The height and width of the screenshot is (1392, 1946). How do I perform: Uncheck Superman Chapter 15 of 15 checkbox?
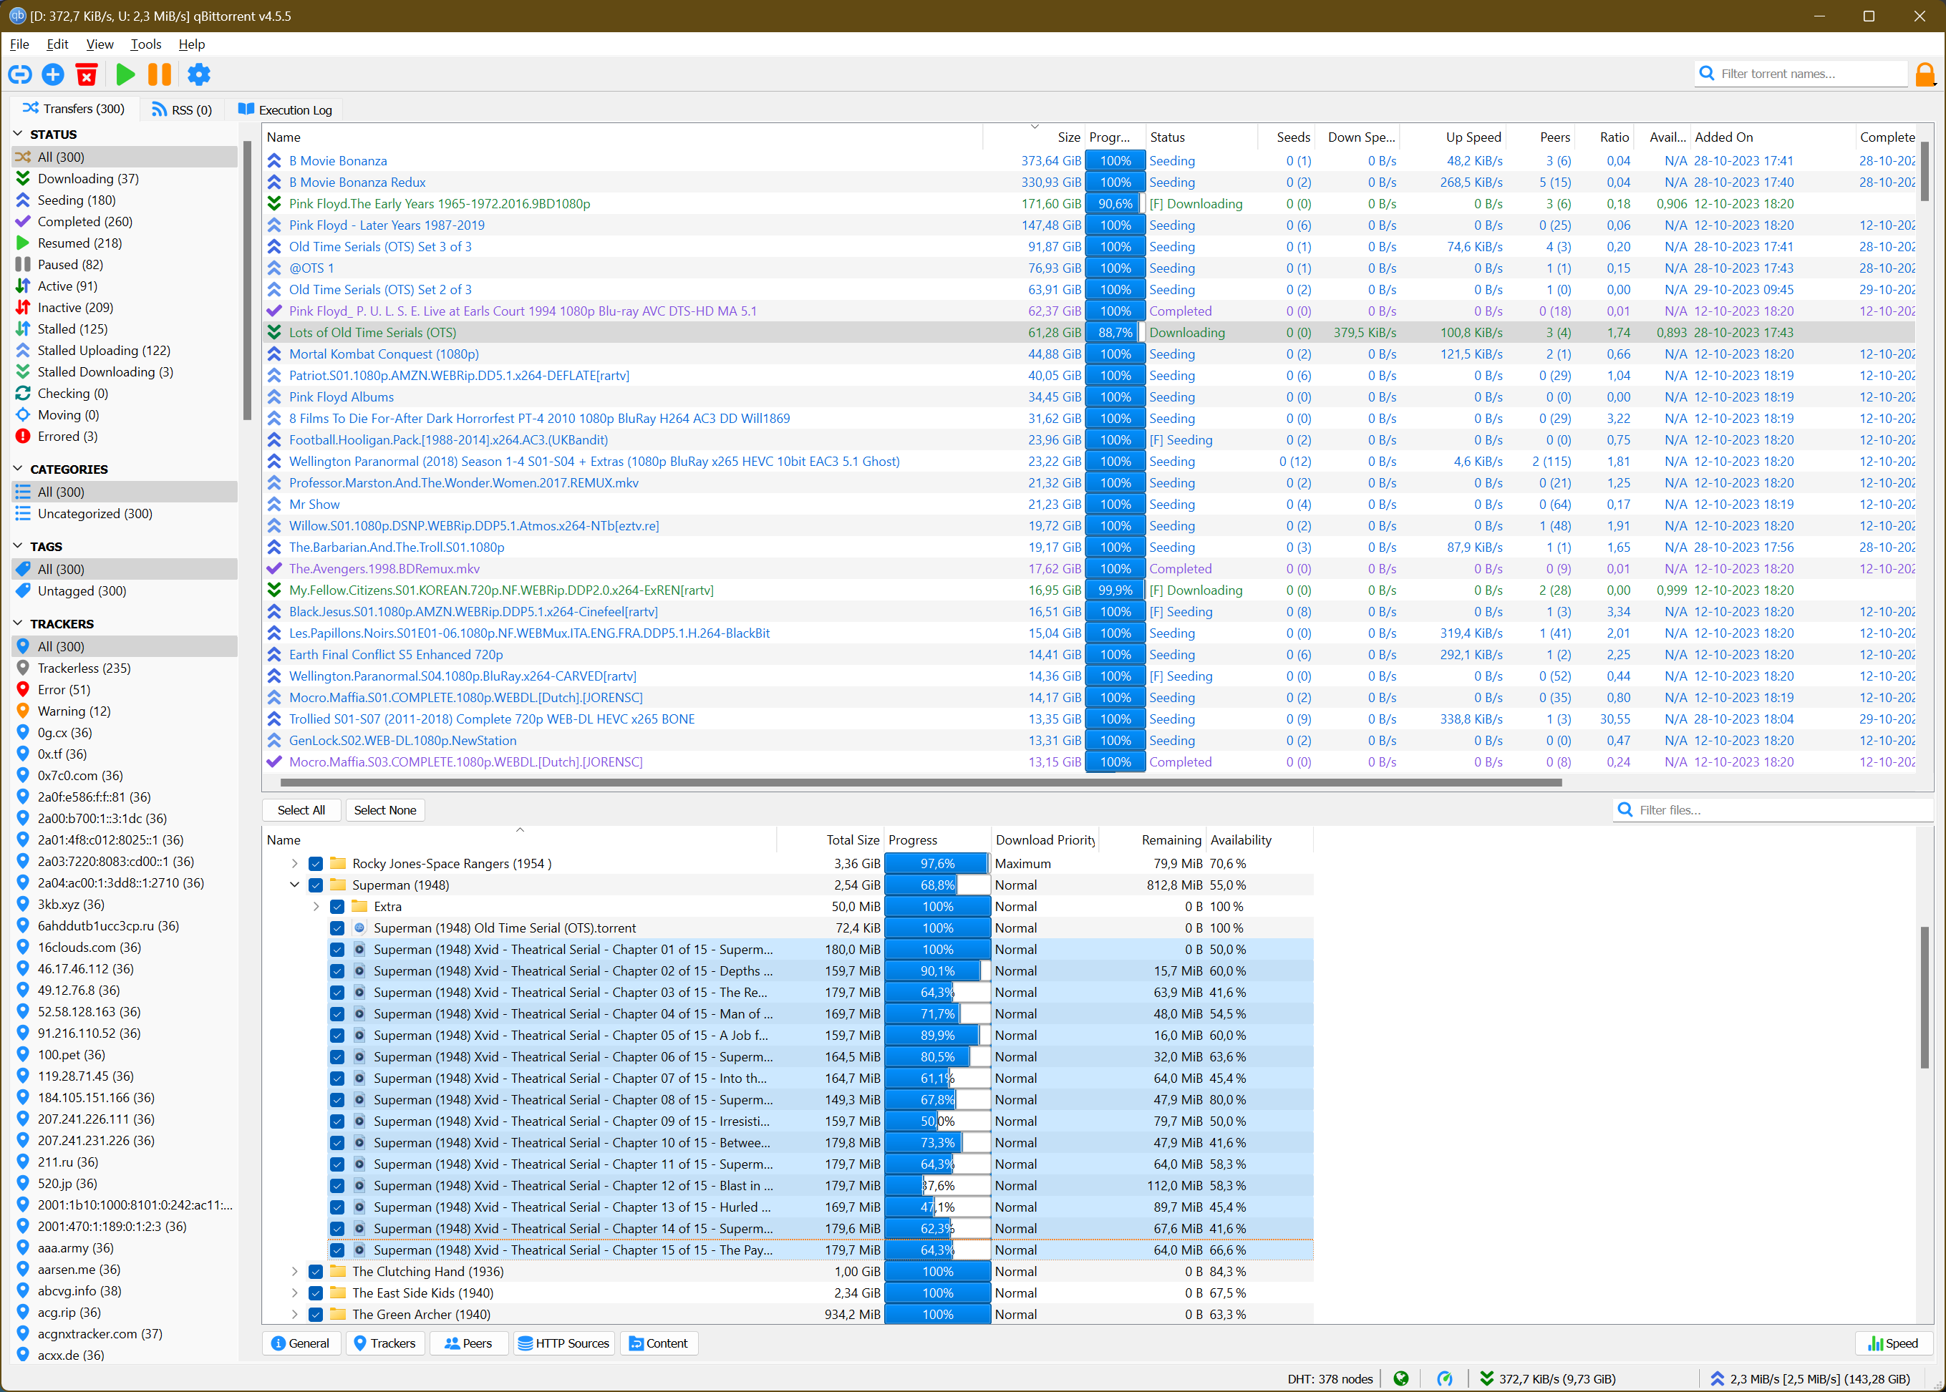pyautogui.click(x=338, y=1250)
